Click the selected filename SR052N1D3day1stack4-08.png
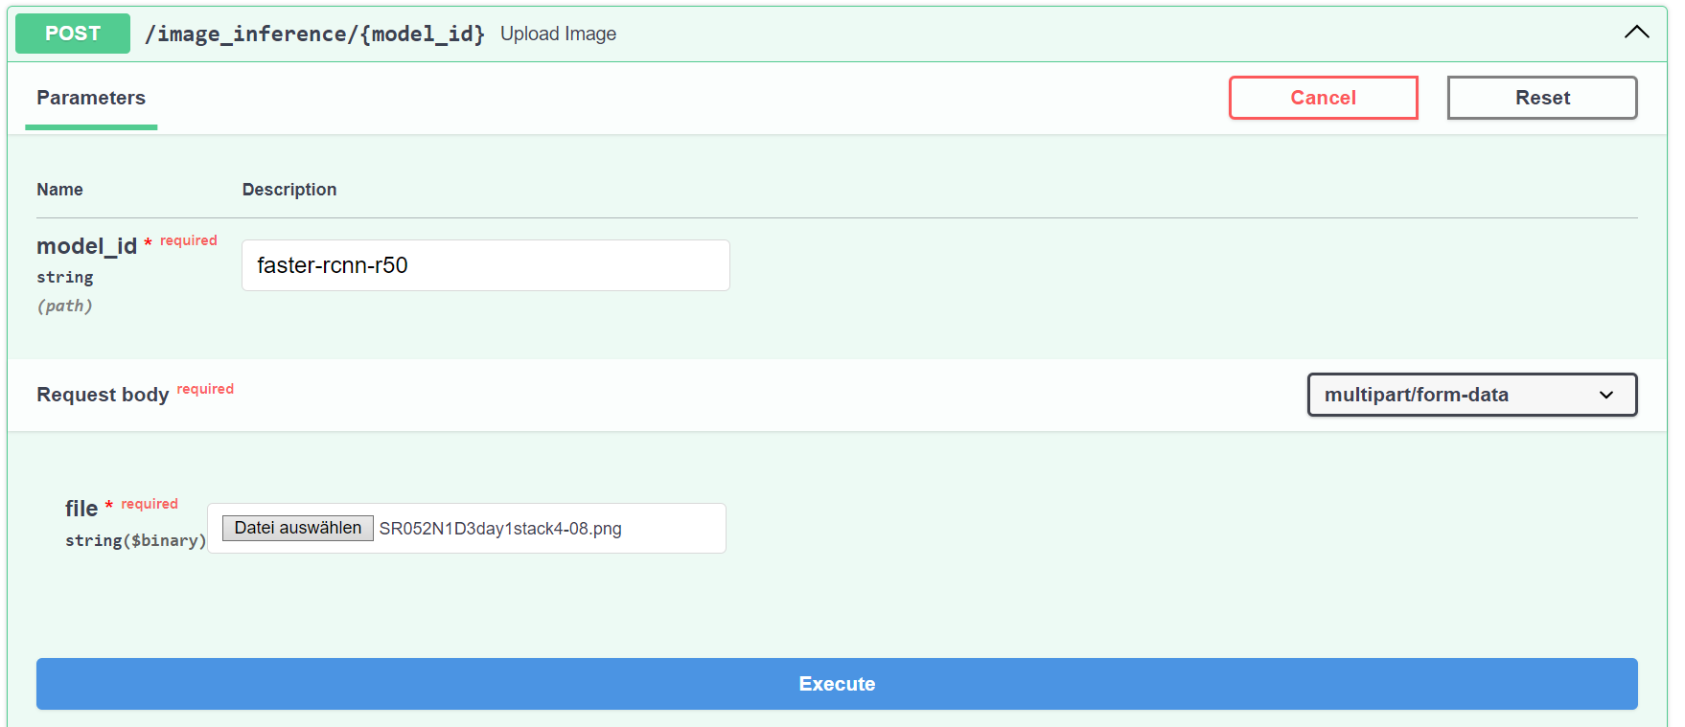The height and width of the screenshot is (727, 1685). 500,529
